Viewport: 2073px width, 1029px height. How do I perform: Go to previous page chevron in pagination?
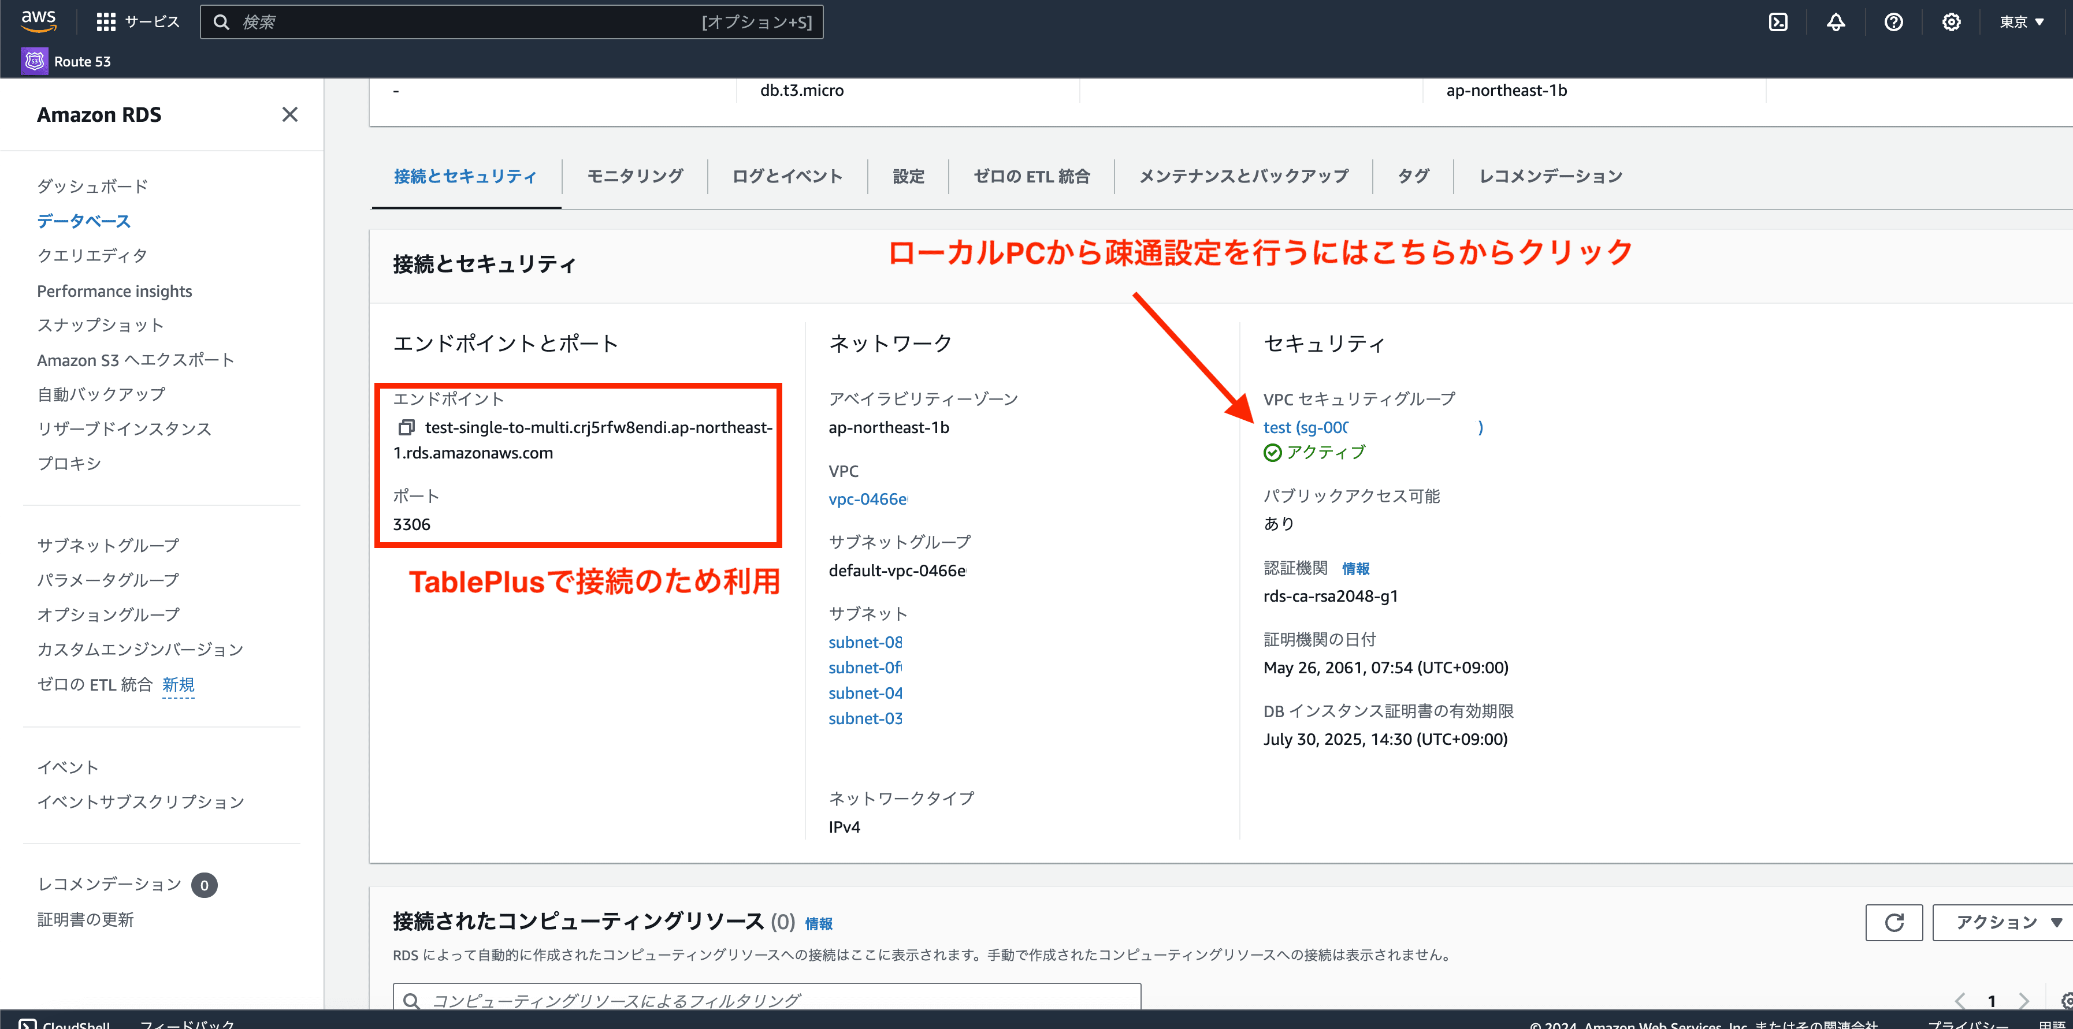coord(1960,1000)
